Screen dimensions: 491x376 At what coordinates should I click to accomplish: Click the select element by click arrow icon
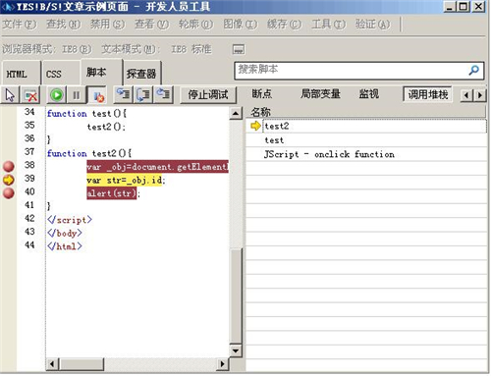(10, 95)
